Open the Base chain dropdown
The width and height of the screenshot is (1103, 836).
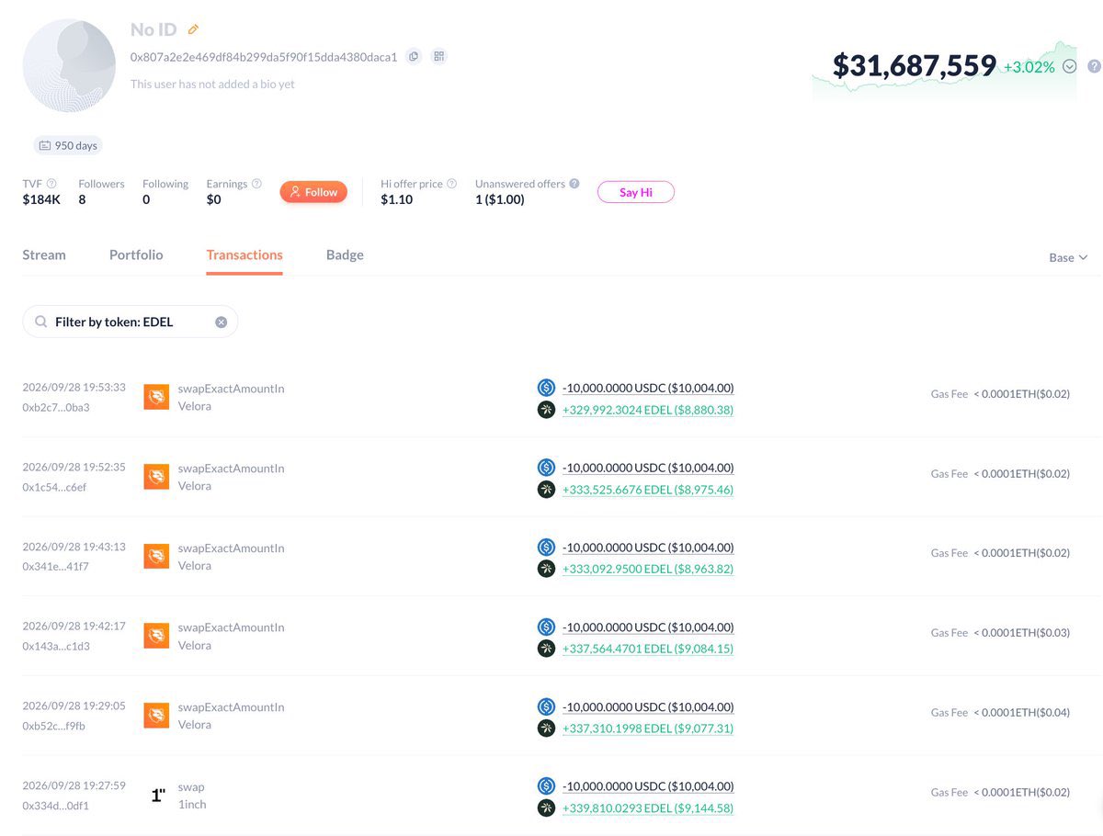tap(1068, 257)
